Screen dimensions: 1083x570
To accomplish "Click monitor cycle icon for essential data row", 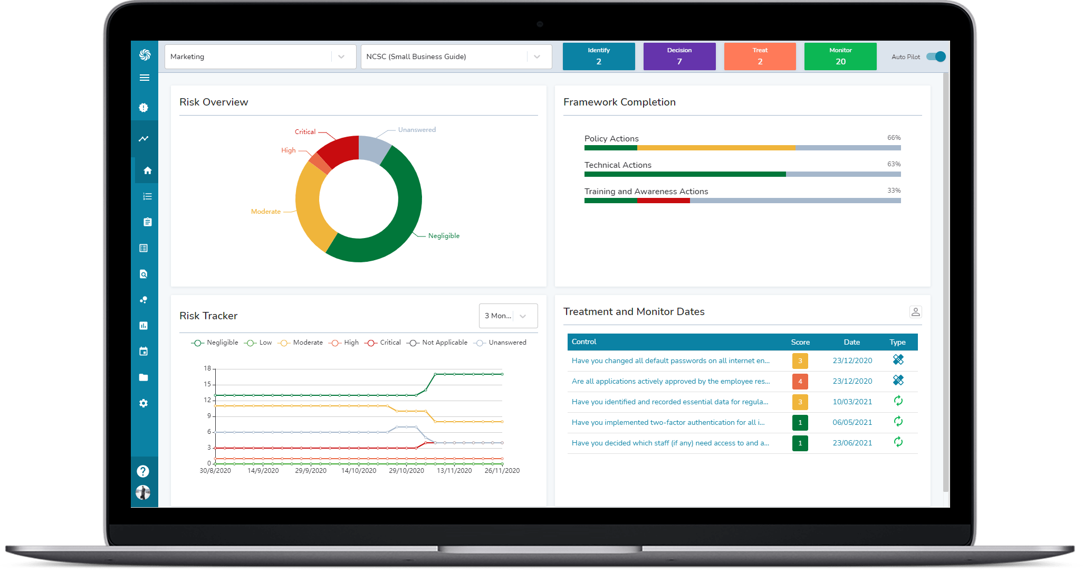I will 898,401.
